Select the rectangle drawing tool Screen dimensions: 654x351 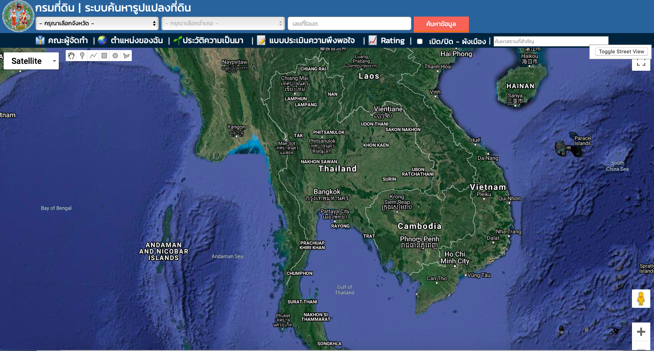[x=104, y=55]
